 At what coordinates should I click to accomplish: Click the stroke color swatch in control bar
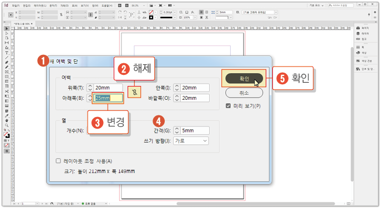click(151, 17)
